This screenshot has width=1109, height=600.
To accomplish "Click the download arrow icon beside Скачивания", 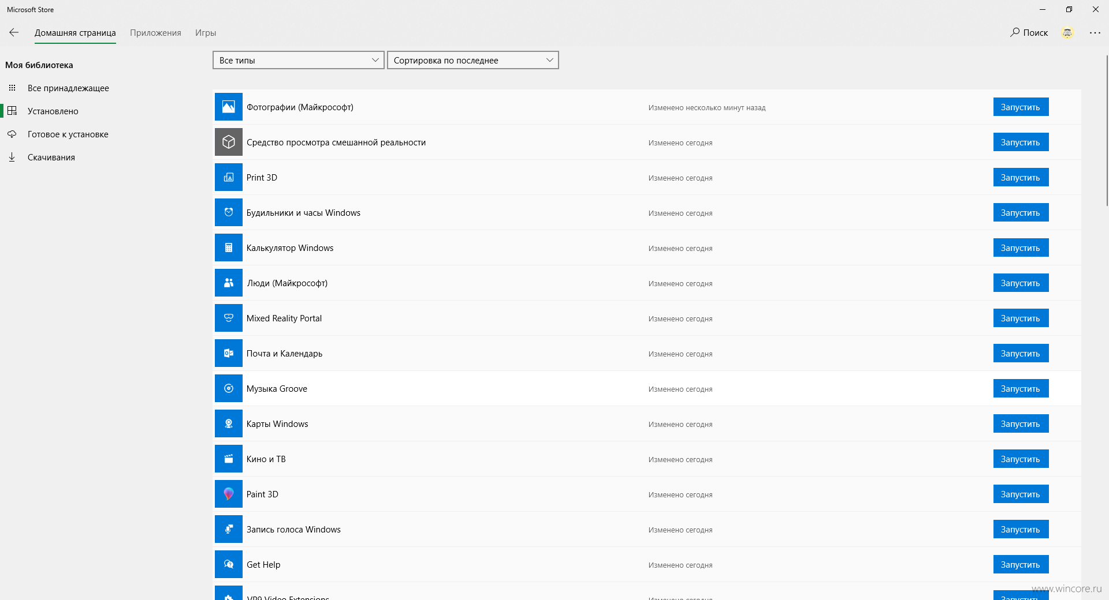I will 12,157.
